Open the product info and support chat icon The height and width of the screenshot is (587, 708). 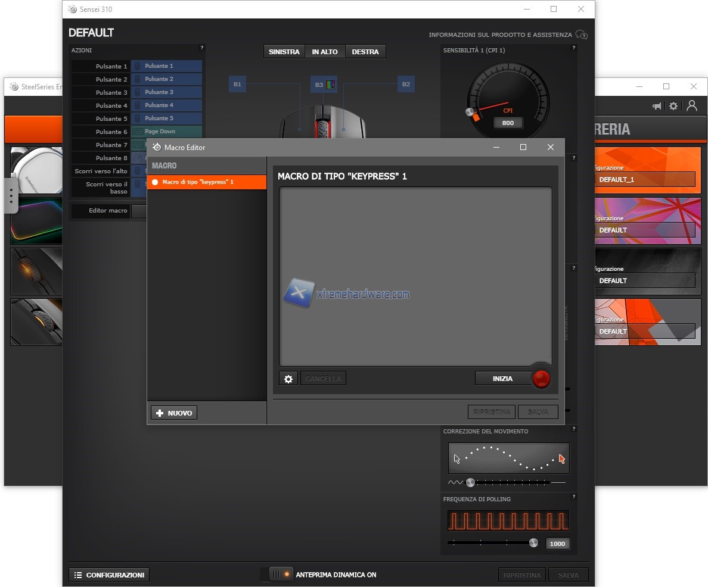tap(582, 35)
